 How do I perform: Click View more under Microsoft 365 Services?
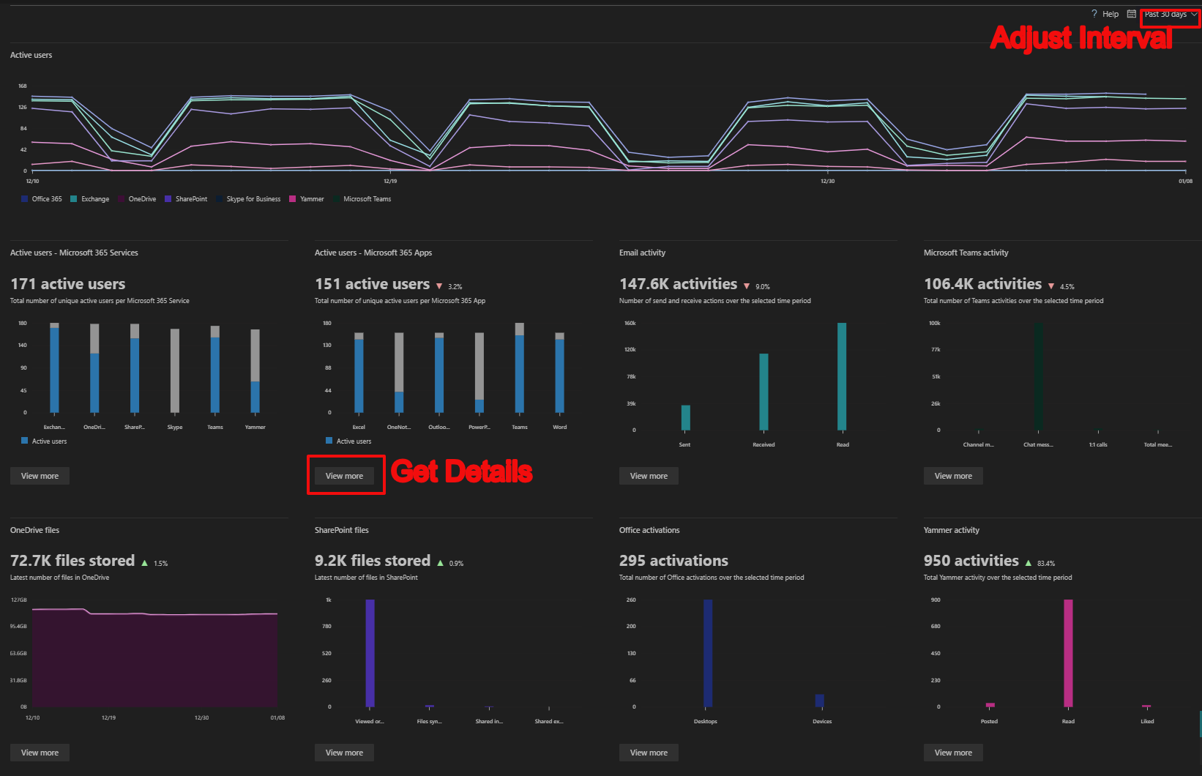point(40,475)
